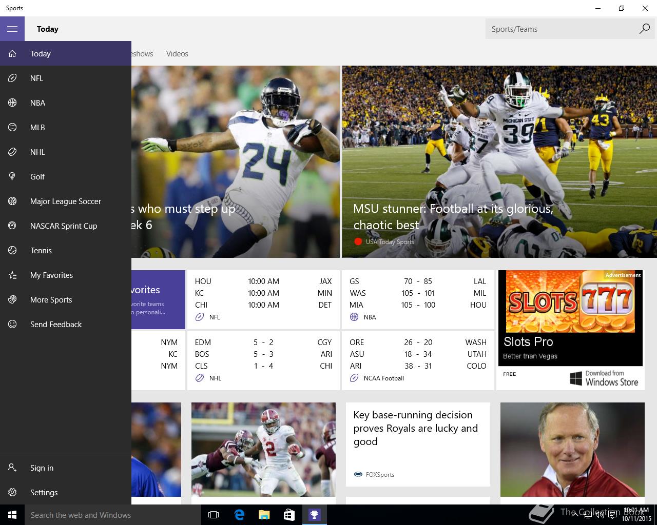Click the MLB baseball icon in sidebar
The image size is (657, 525).
coord(12,128)
